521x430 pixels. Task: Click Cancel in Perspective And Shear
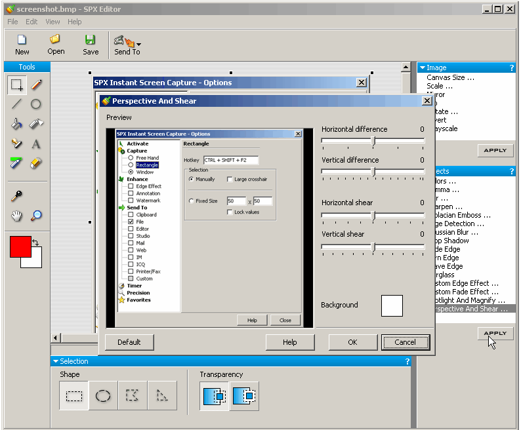pyautogui.click(x=406, y=342)
